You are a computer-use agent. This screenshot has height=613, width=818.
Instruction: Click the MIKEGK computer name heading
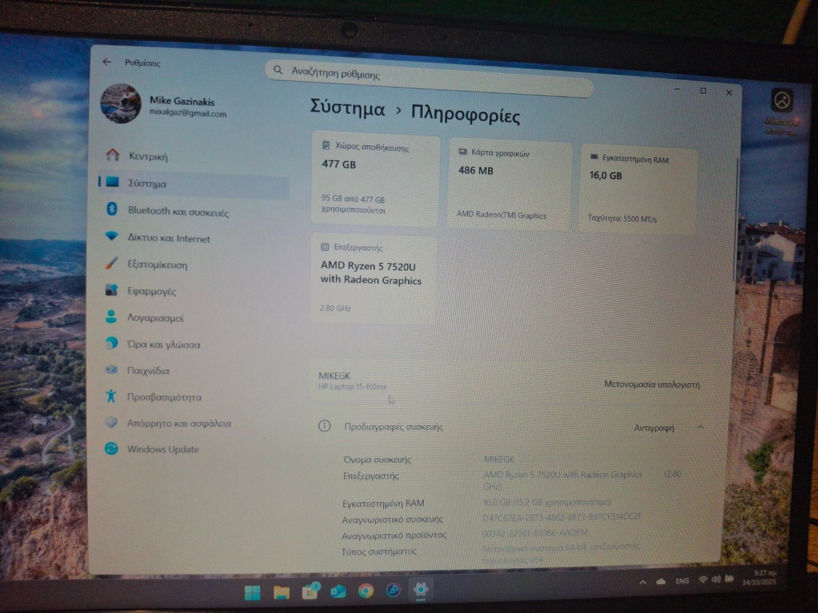click(334, 376)
